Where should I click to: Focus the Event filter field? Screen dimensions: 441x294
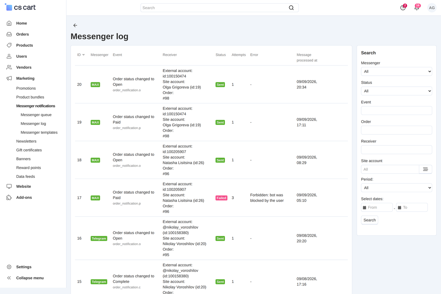pos(397,111)
